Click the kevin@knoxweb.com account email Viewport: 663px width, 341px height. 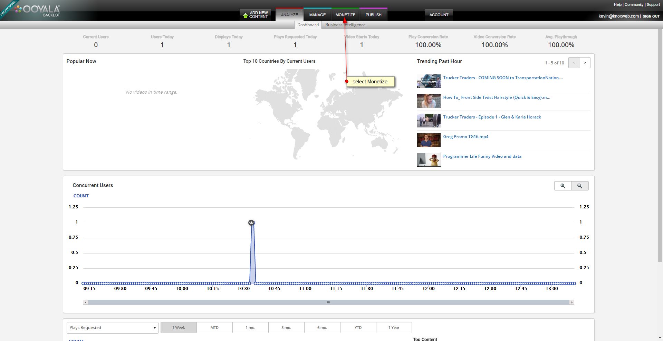pos(618,16)
